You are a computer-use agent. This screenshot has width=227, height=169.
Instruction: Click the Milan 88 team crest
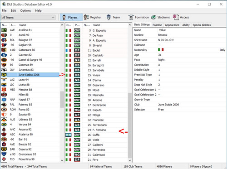coord(4,95)
